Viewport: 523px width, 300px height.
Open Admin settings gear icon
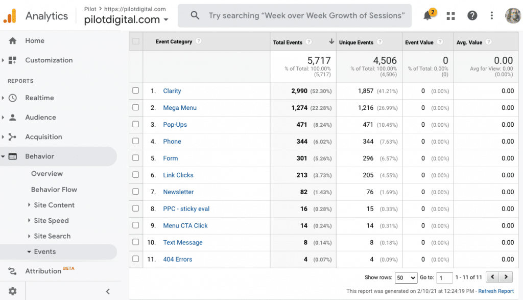coord(13,291)
